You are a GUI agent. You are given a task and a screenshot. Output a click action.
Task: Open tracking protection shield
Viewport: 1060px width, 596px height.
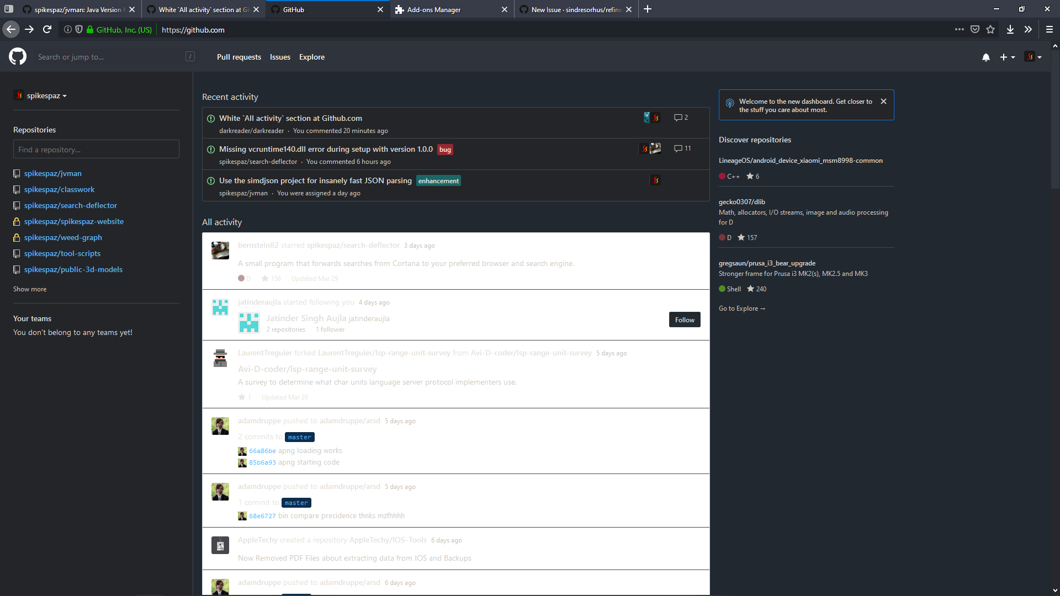coord(79,29)
